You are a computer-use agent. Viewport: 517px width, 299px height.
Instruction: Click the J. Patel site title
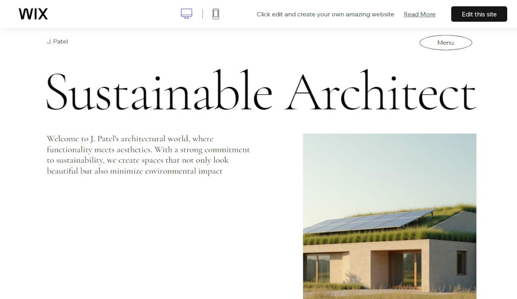[57, 41]
